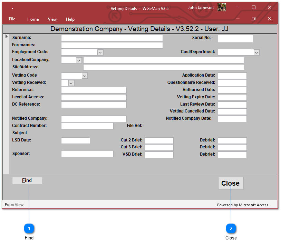Viewport: 281px width, 246px height.
Task: Expand the Location/Company combo box
Action: (79, 60)
